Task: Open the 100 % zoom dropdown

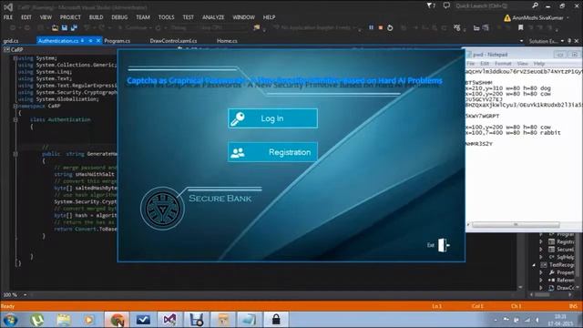Action: (25, 295)
